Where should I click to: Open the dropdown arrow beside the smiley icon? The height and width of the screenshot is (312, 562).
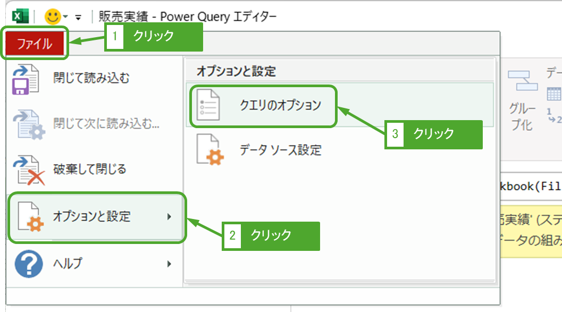tap(65, 18)
